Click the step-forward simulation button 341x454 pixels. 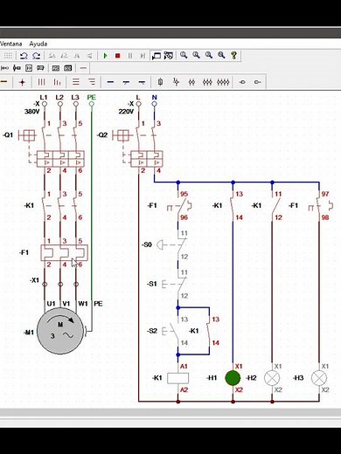click(x=143, y=55)
